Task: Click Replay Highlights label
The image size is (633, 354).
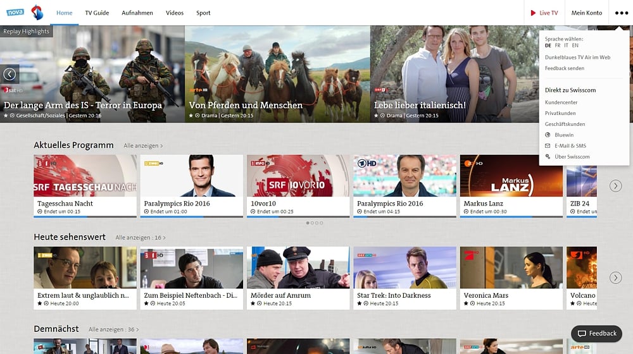Action: tap(26, 32)
